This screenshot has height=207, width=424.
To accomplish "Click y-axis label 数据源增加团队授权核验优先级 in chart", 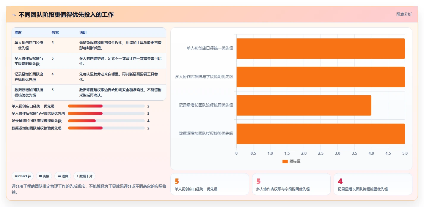I will 206,133.
